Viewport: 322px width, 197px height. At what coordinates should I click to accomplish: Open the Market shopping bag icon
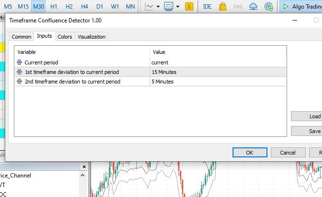click(222, 7)
